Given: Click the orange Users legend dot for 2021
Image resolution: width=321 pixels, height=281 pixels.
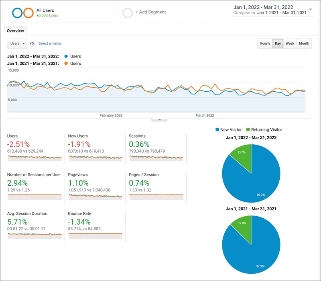Looking at the screenshot, I should tap(66, 64).
